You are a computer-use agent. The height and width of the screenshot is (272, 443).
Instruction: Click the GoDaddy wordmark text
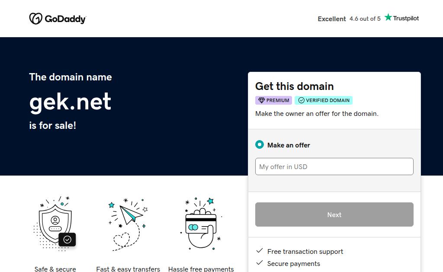pos(65,19)
